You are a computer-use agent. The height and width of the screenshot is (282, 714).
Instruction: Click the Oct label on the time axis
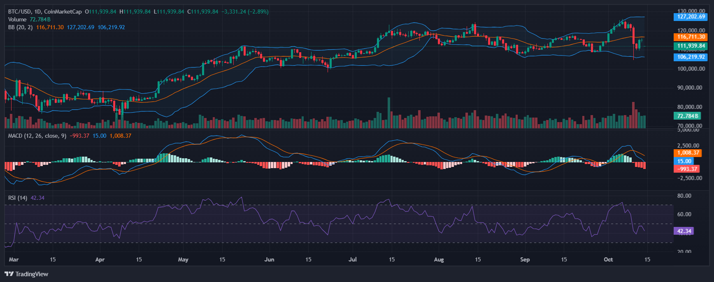[608, 259]
